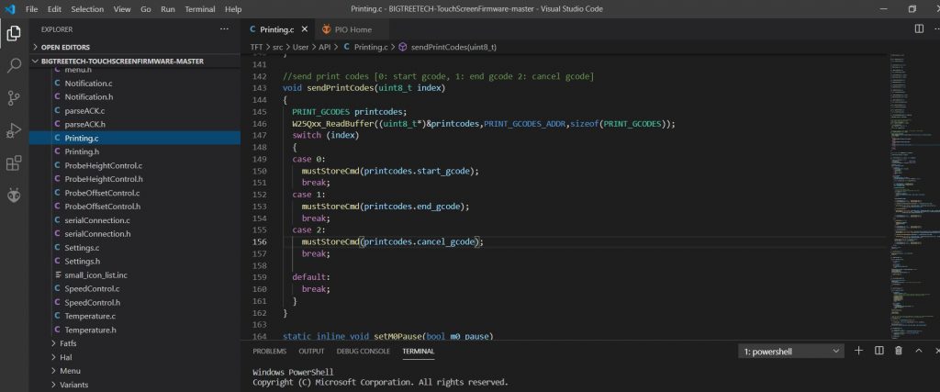Click Printing.c in the breadcrumb
The width and height of the screenshot is (940, 392).
click(371, 47)
